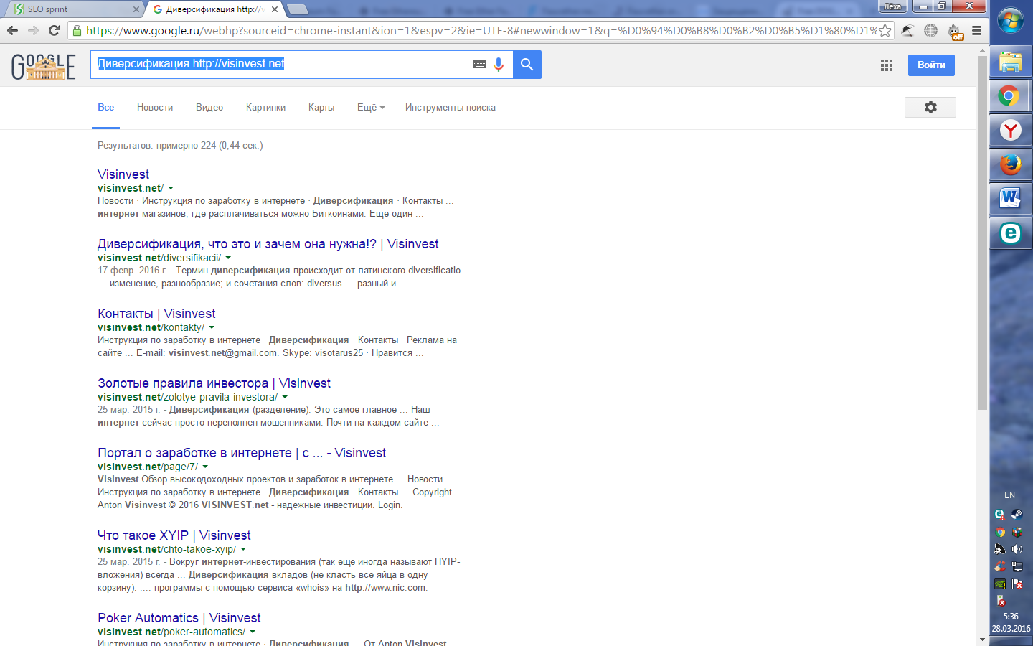The image size is (1033, 646).
Task: Click the EN language indicator
Action: [1009, 495]
